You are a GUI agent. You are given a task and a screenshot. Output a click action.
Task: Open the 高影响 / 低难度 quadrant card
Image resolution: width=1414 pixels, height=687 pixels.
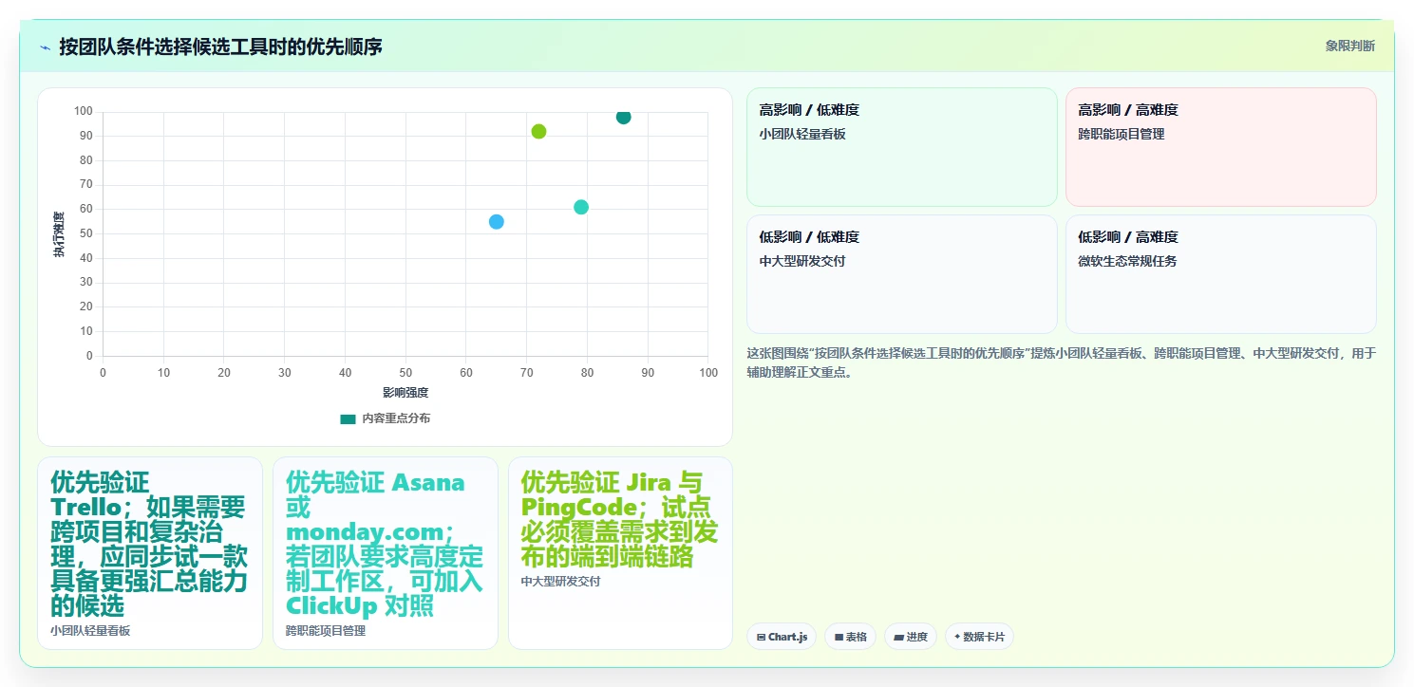point(901,147)
